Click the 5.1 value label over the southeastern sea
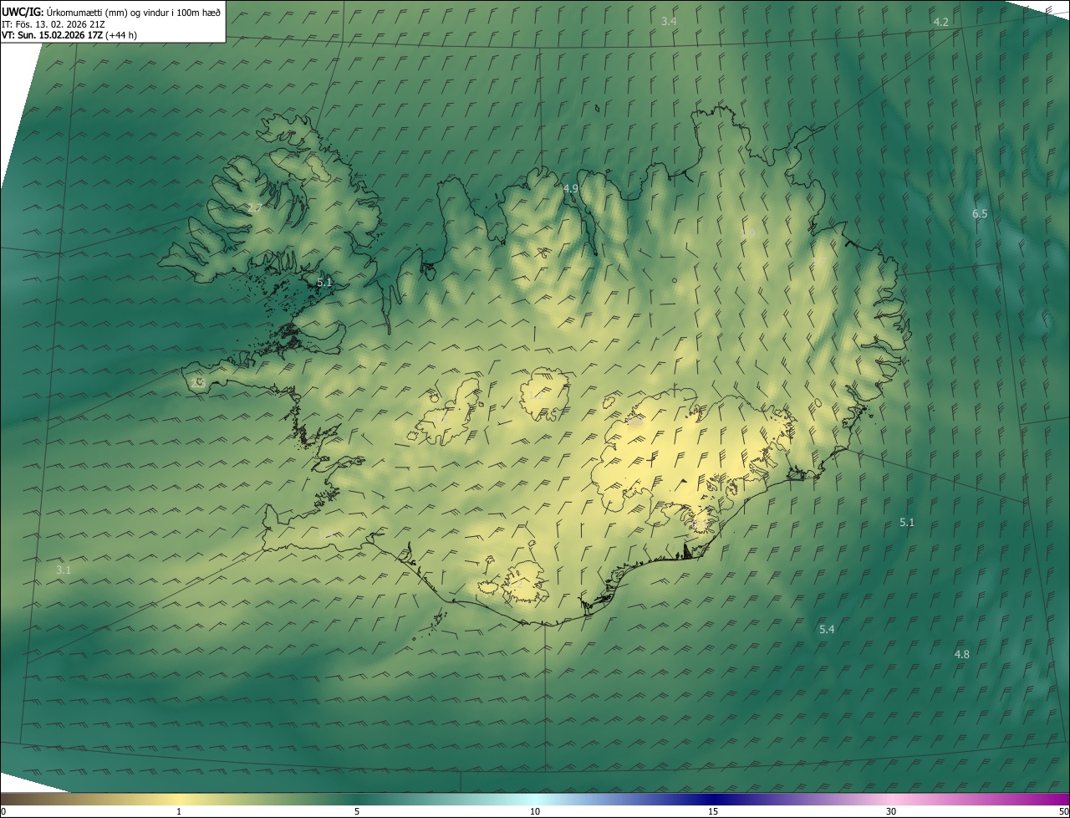Screen dimensions: 1070x818 coord(907,523)
